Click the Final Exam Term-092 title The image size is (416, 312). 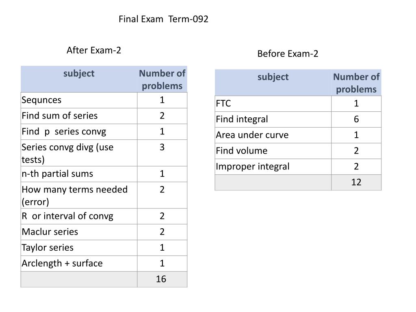point(163,19)
